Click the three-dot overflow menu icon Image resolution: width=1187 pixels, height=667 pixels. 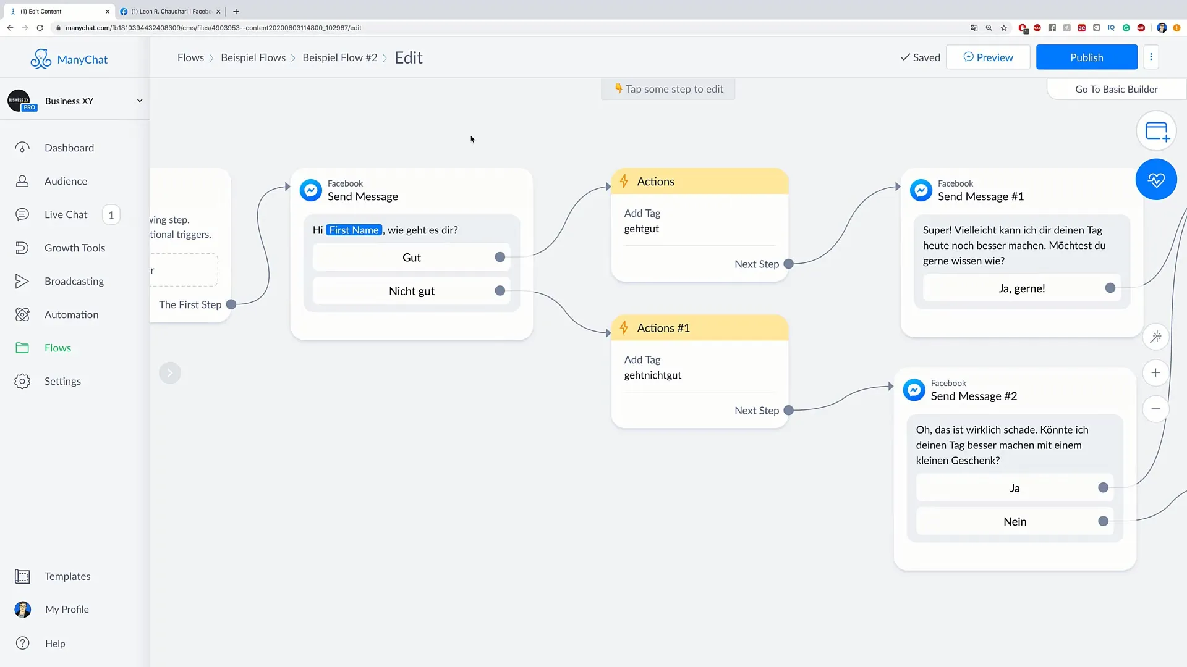click(1151, 57)
